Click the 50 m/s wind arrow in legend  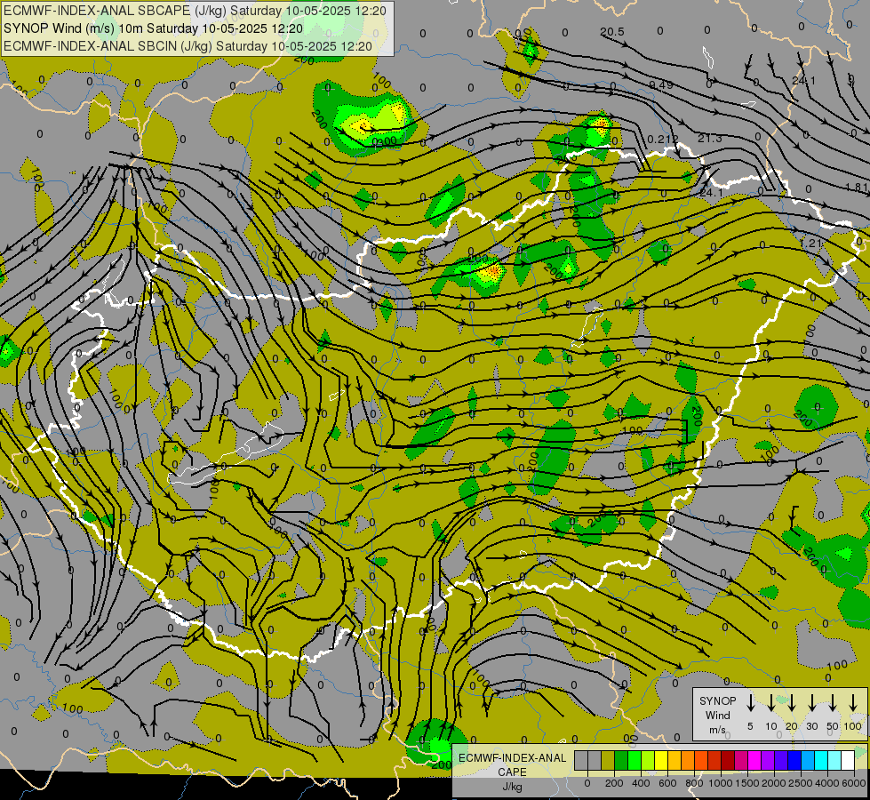pos(833,703)
